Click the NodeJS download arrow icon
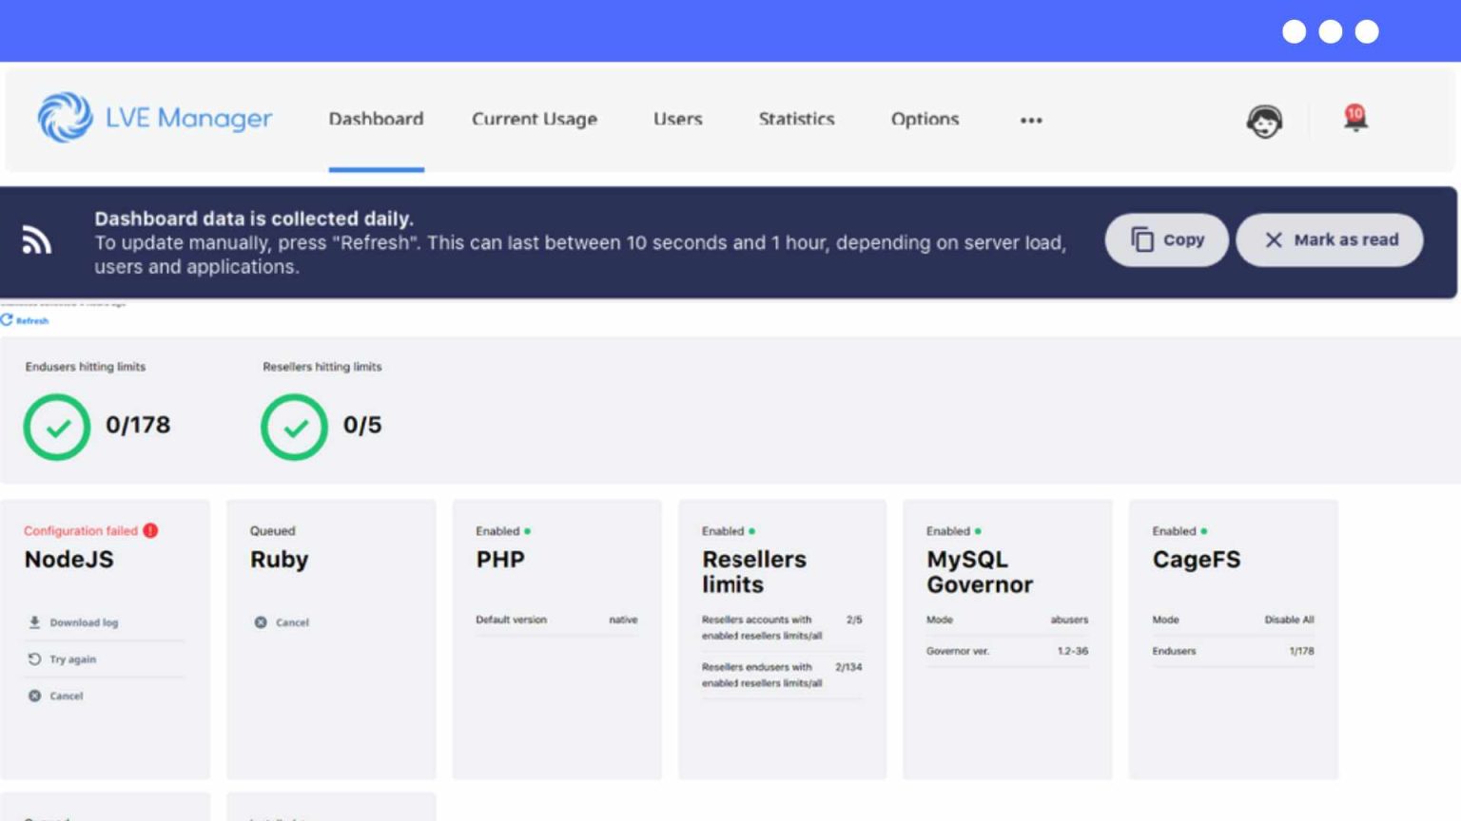The image size is (1461, 821). point(34,622)
